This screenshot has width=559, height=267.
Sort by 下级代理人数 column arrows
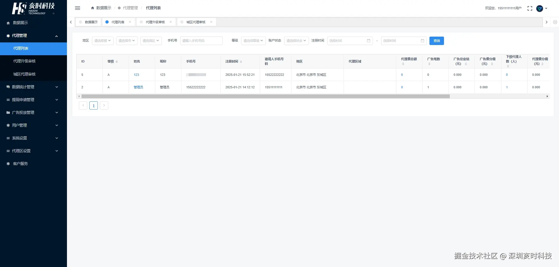pyautogui.click(x=508, y=66)
